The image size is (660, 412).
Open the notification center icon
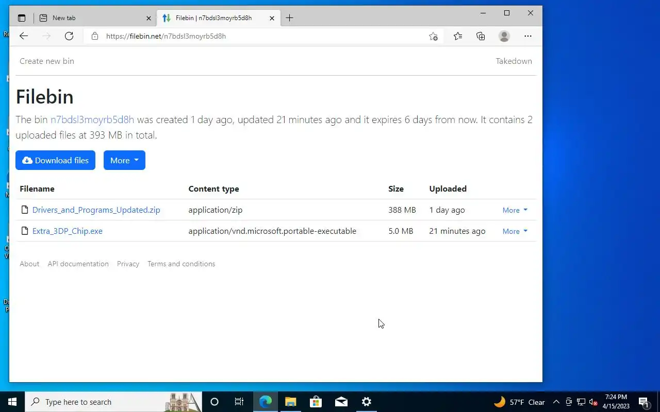[643, 402]
